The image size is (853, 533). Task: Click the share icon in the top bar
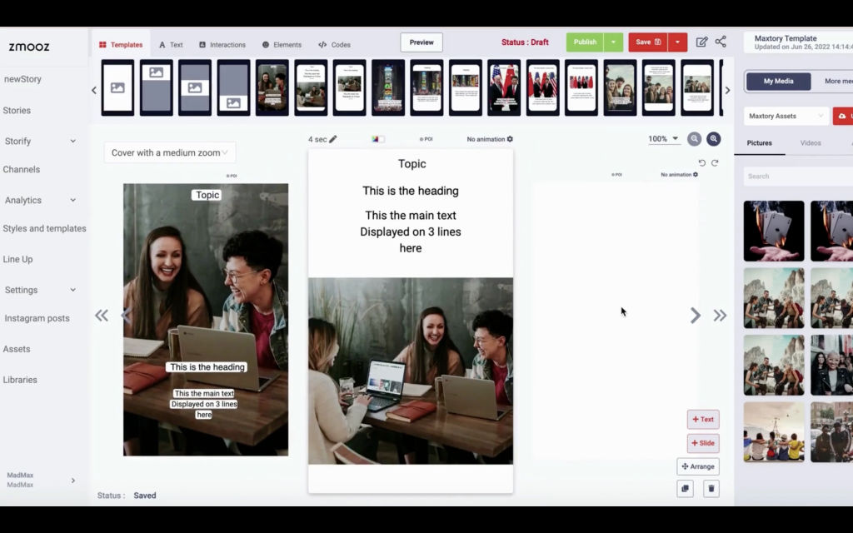(x=721, y=42)
